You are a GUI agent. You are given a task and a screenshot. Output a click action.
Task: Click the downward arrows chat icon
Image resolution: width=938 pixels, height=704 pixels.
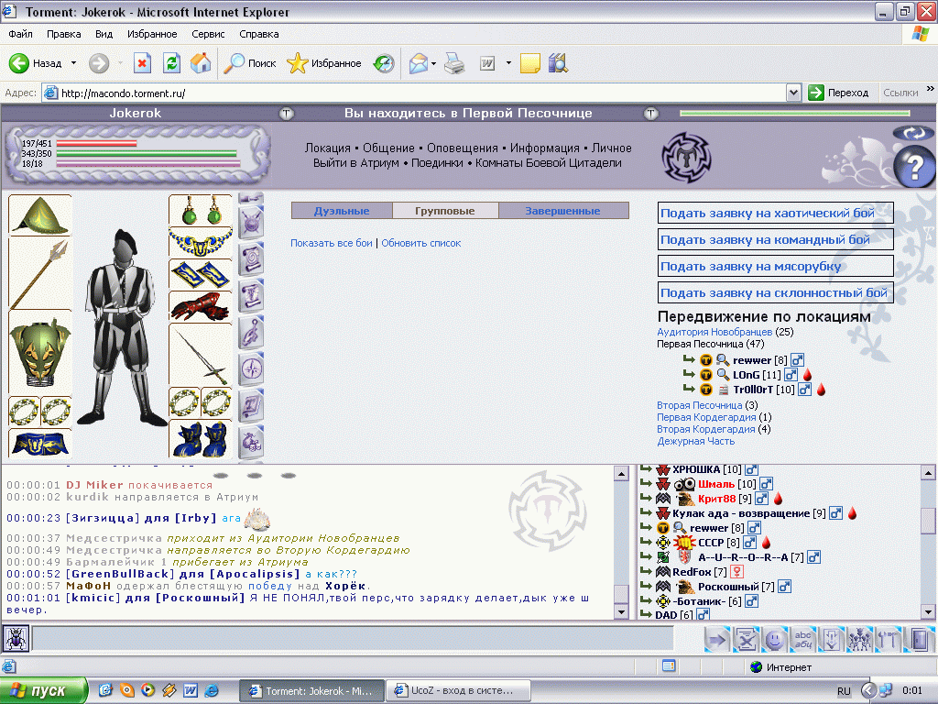coord(831,640)
